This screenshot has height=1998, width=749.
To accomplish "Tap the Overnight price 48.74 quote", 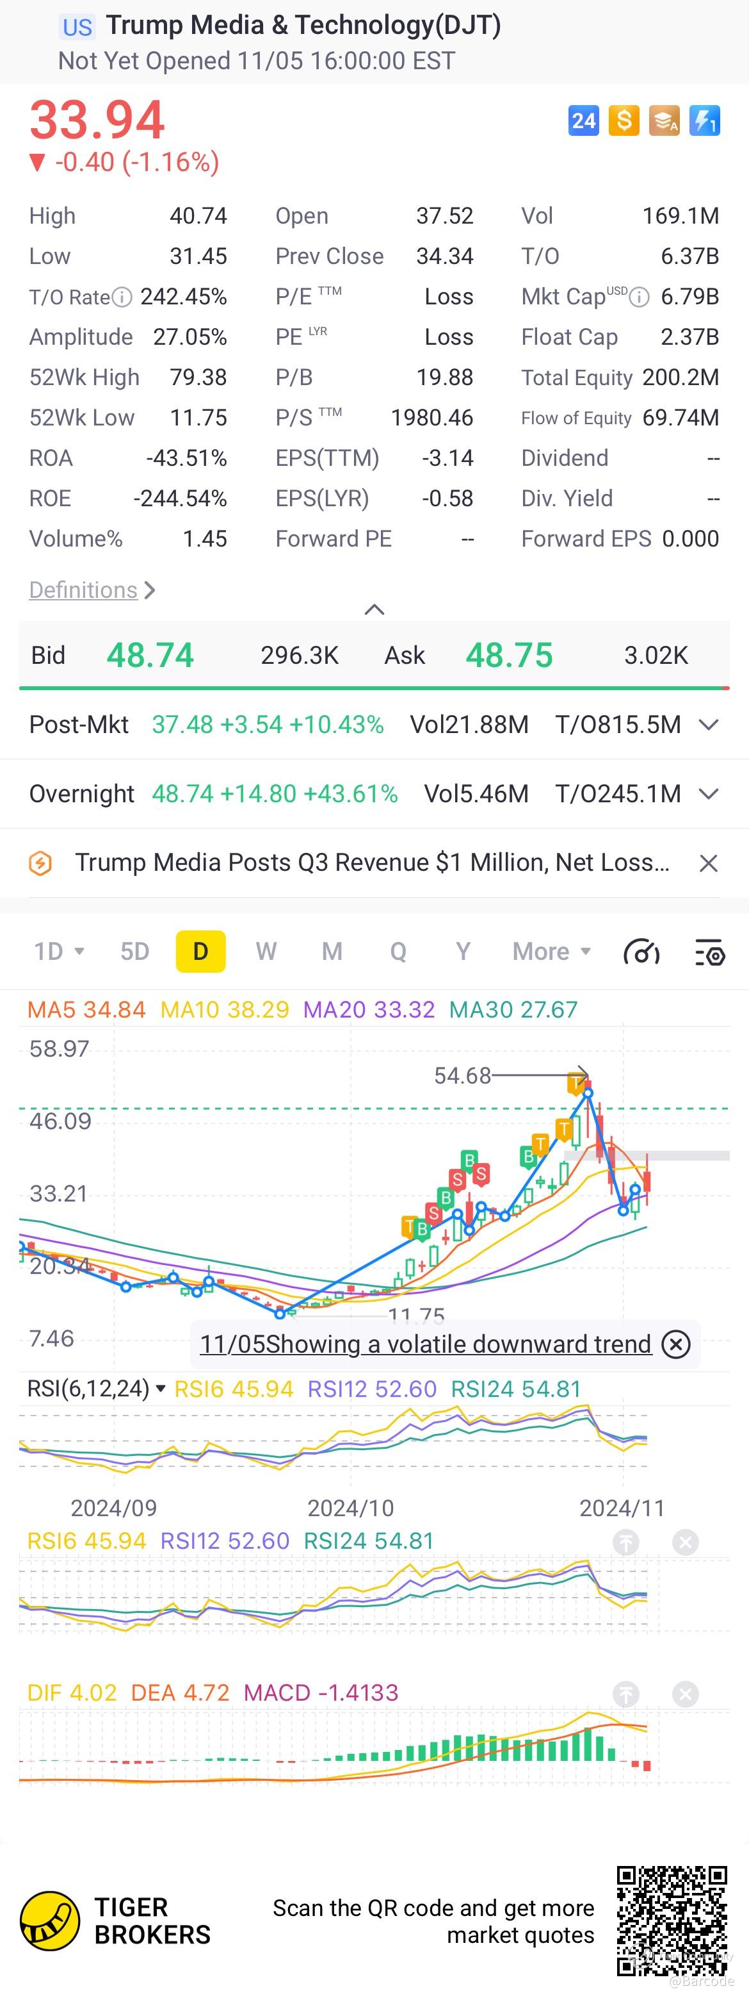I will click(x=182, y=794).
